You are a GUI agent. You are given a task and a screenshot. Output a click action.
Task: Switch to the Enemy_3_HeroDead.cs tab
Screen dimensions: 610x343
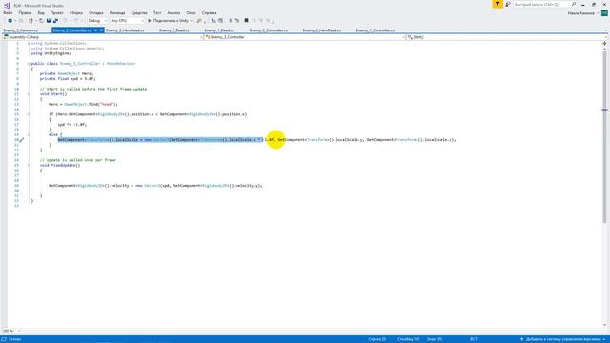(125, 30)
